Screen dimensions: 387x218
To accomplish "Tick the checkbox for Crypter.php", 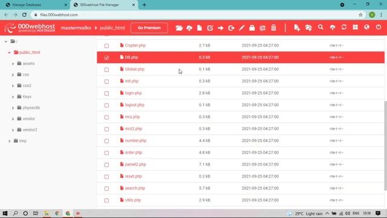I will [106, 46].
